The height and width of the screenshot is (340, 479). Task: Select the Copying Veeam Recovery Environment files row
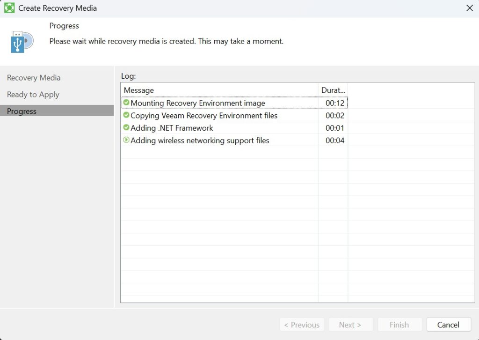point(204,115)
